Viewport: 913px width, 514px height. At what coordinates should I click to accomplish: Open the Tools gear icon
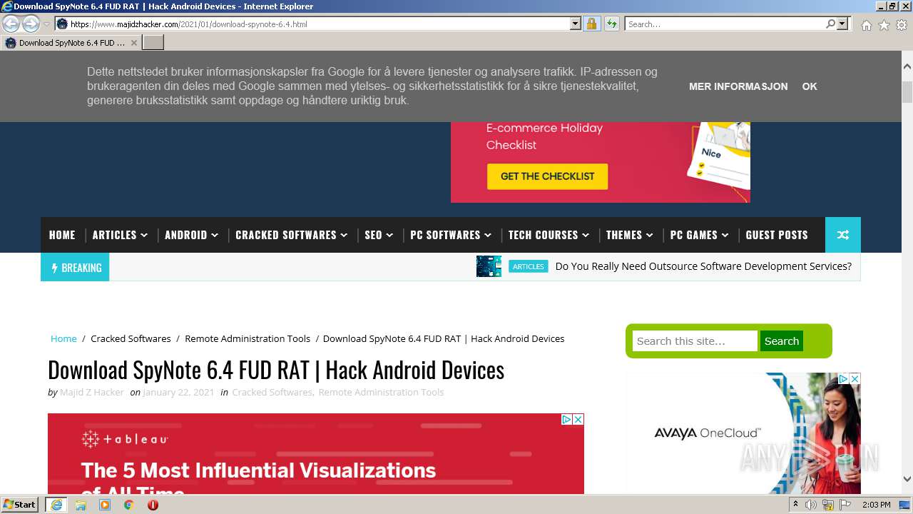[x=902, y=25]
